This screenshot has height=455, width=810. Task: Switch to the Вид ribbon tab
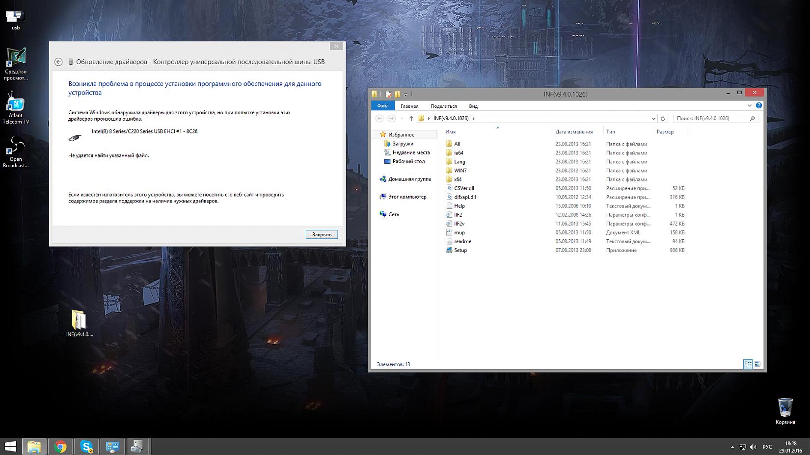[x=473, y=106]
